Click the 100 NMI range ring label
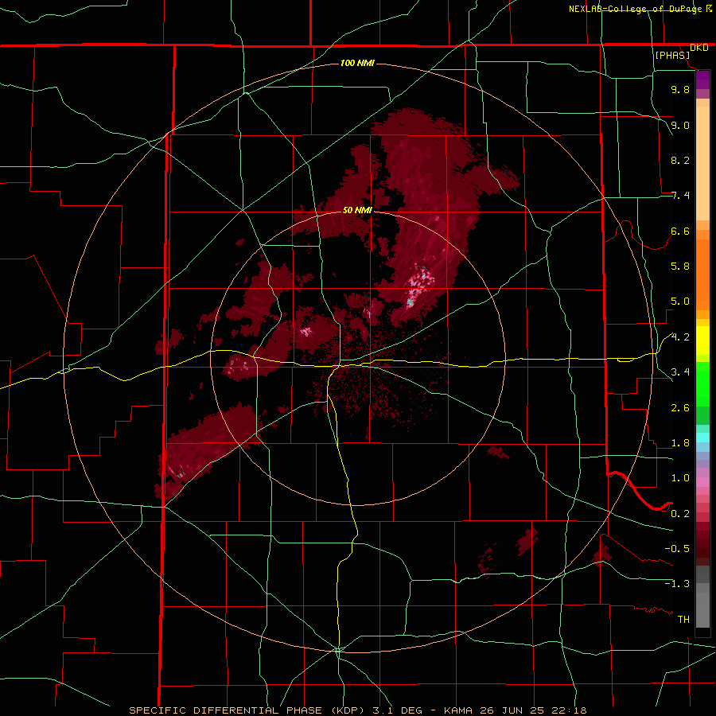This screenshot has height=716, width=716. coord(357,63)
